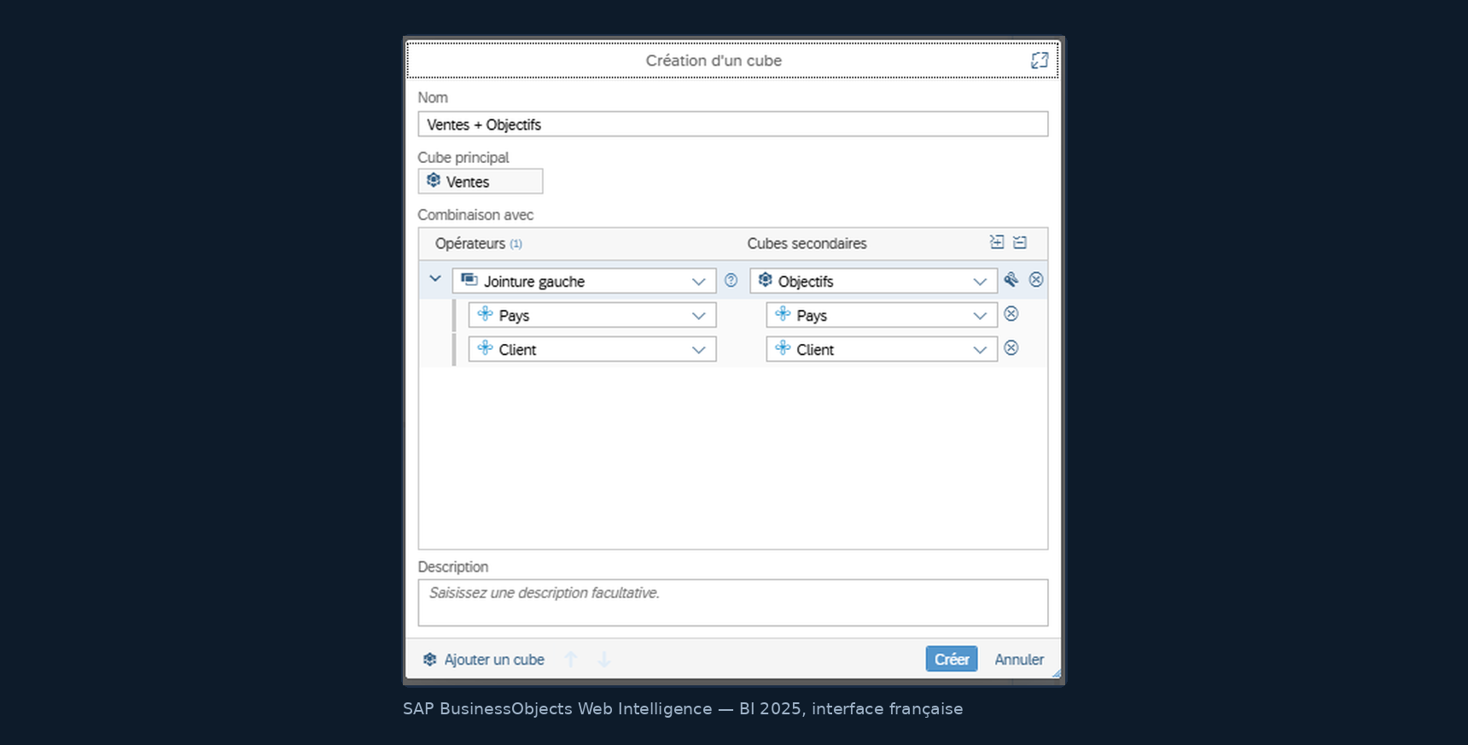Click the collapse-all icon beside Cubes secondaires

point(1020,242)
